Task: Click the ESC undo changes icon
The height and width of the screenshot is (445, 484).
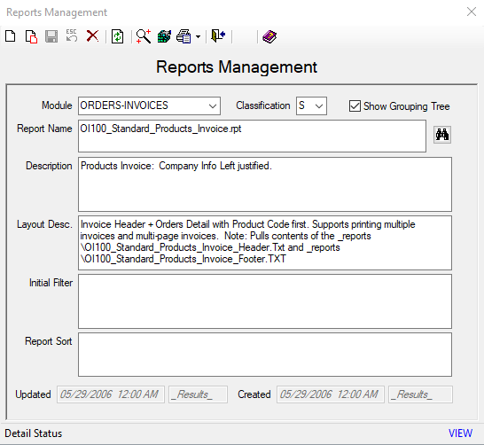Action: point(72,35)
